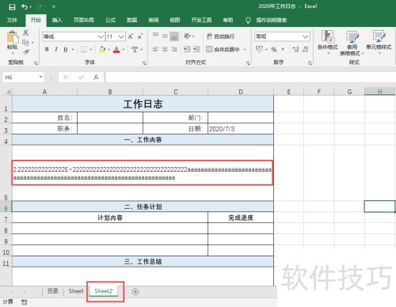Click the Borders icon
This screenshot has height=307, width=396.
tap(84, 49)
